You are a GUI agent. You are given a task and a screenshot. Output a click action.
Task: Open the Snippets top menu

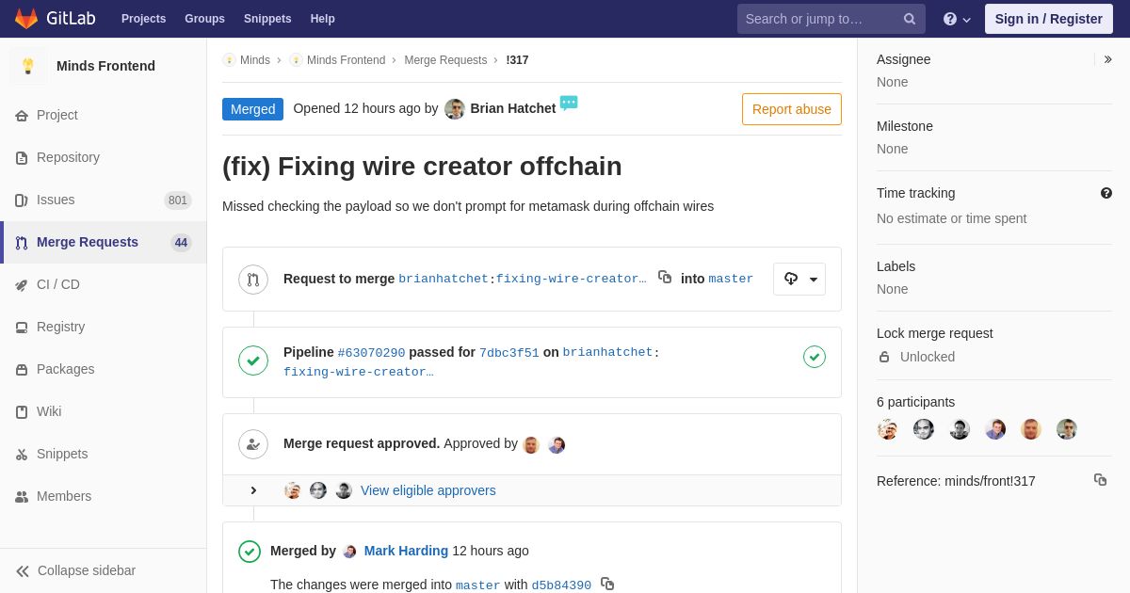[x=267, y=19]
